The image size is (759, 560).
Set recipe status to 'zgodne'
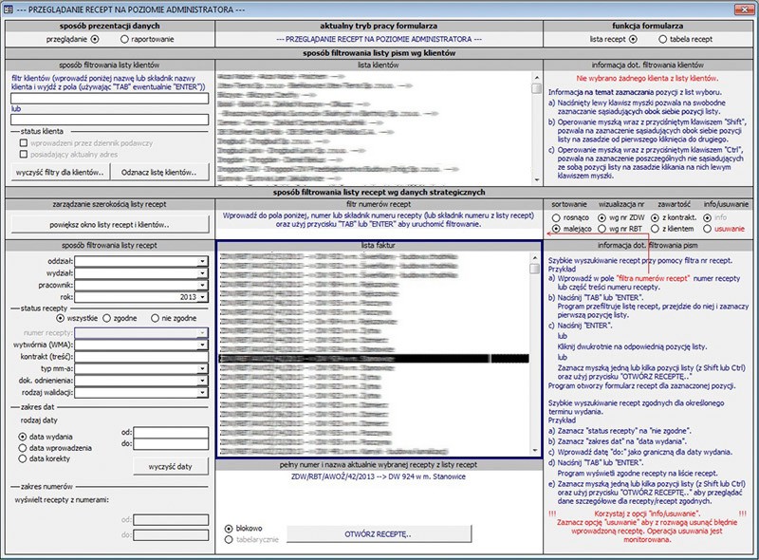106,318
